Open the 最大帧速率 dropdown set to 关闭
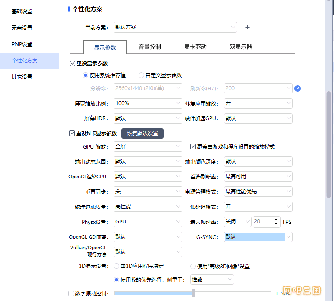The height and width of the screenshot is (301, 334). click(238, 222)
